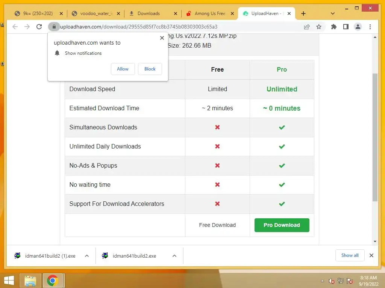385x288 pixels.
Task: Click the Pro column header
Action: coord(282,69)
